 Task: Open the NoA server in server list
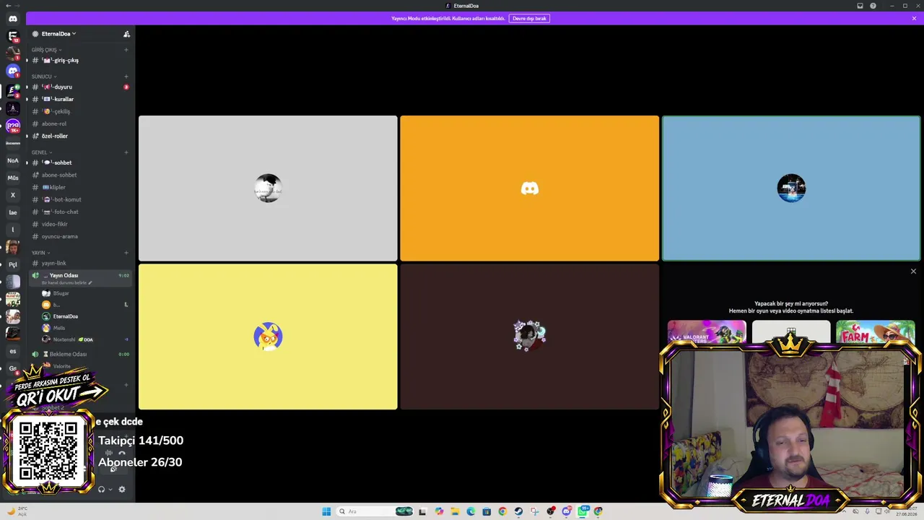13,160
